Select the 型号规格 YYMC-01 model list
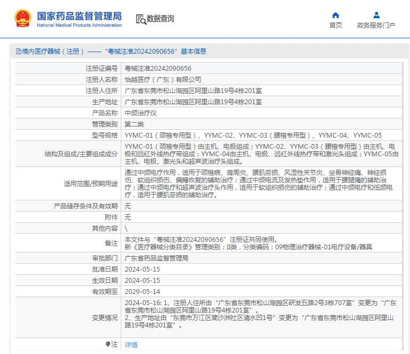Viewport: 410px width, 354px height. 253,136
